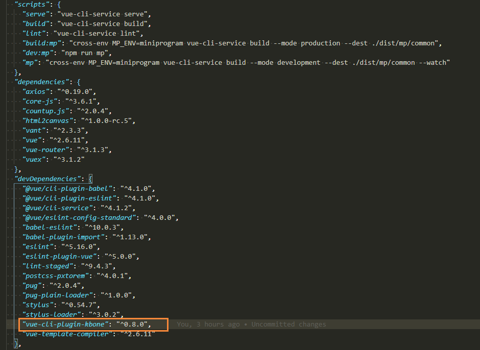Click the "@vue/cli-service" line
The image size is (480, 350).
[79, 208]
